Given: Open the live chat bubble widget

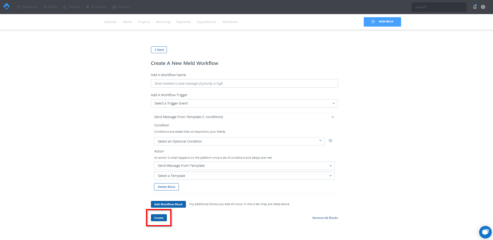Looking at the screenshot, I should pyautogui.click(x=485, y=232).
